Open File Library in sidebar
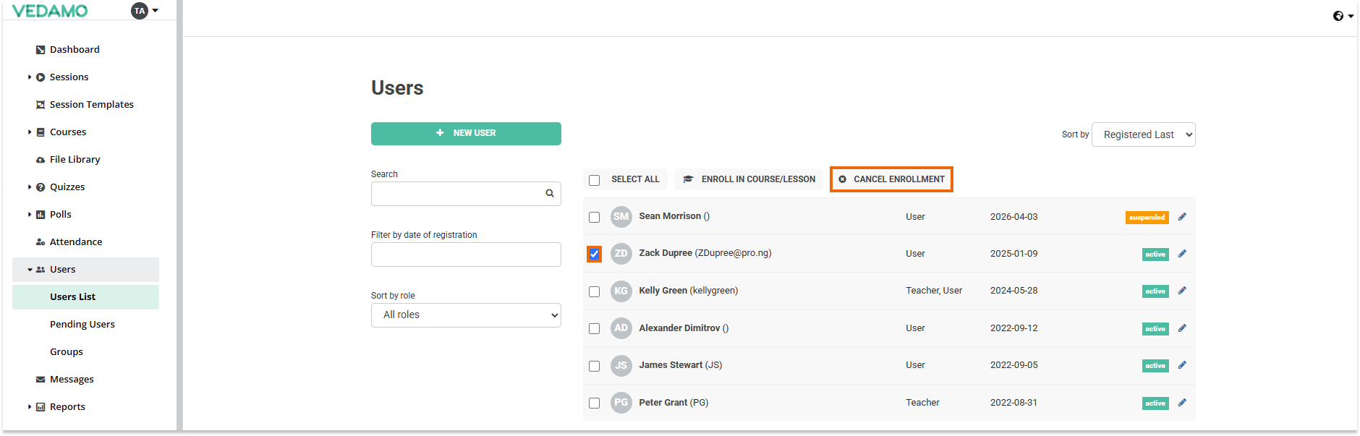The height and width of the screenshot is (436, 1360). coord(75,160)
